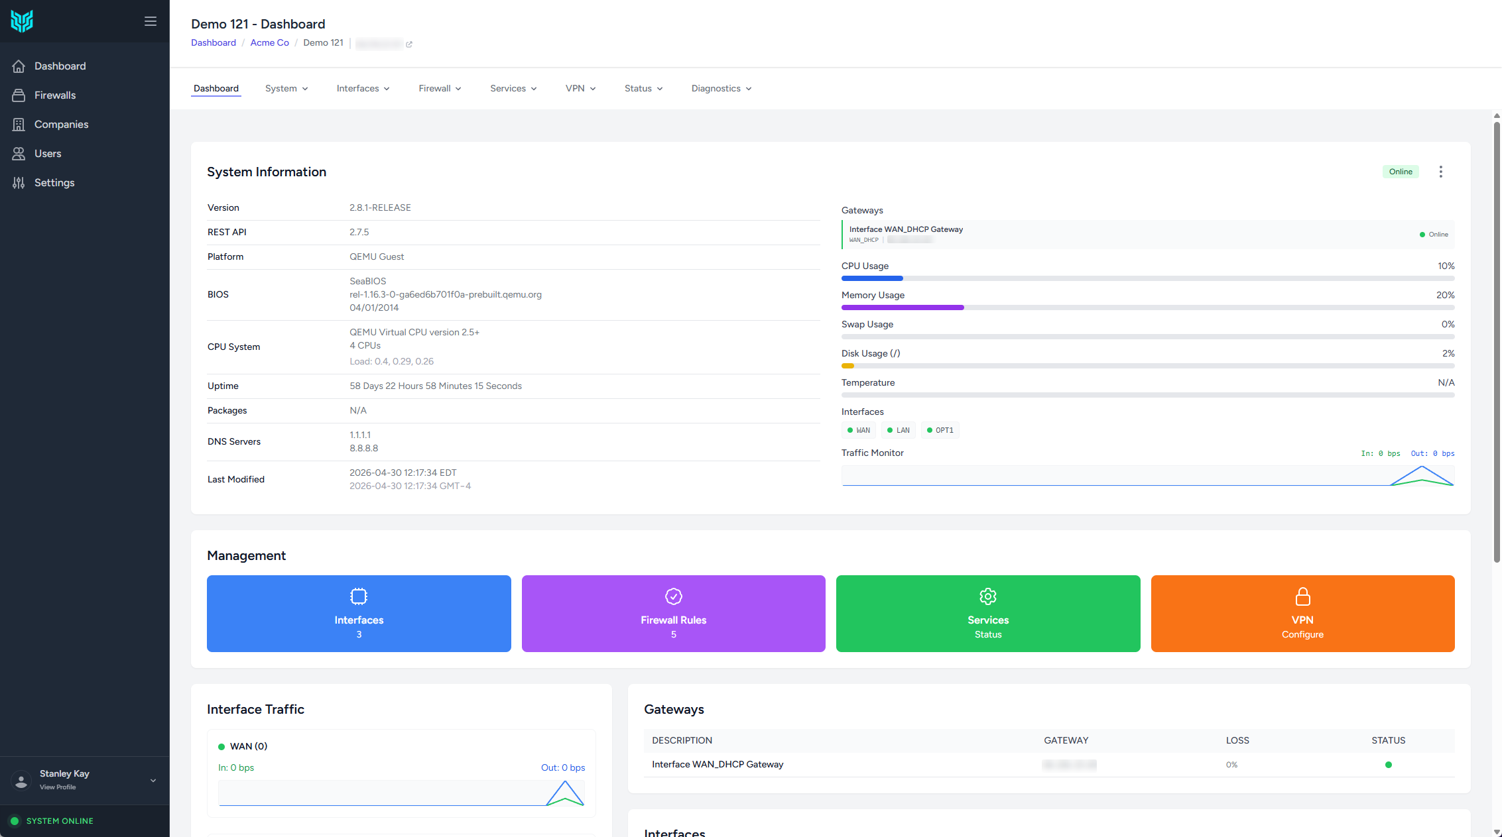Click the System Online status indicator
This screenshot has width=1502, height=837.
pos(52,821)
